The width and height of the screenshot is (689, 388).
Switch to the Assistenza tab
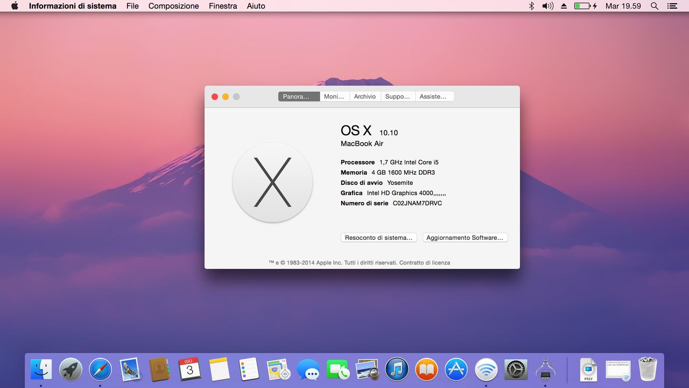point(434,96)
